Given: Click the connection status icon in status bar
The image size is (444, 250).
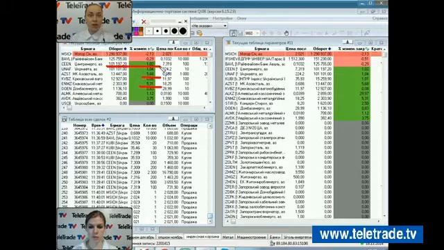Looking at the screenshot, I should [272, 243].
